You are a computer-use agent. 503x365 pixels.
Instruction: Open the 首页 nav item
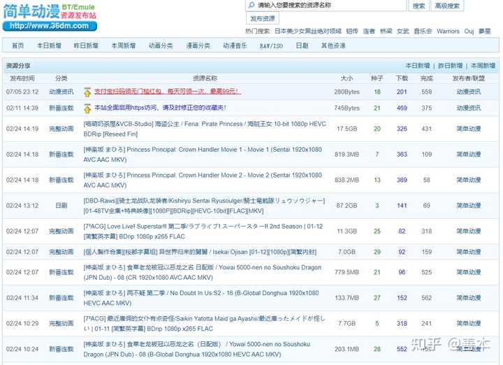coord(17,45)
